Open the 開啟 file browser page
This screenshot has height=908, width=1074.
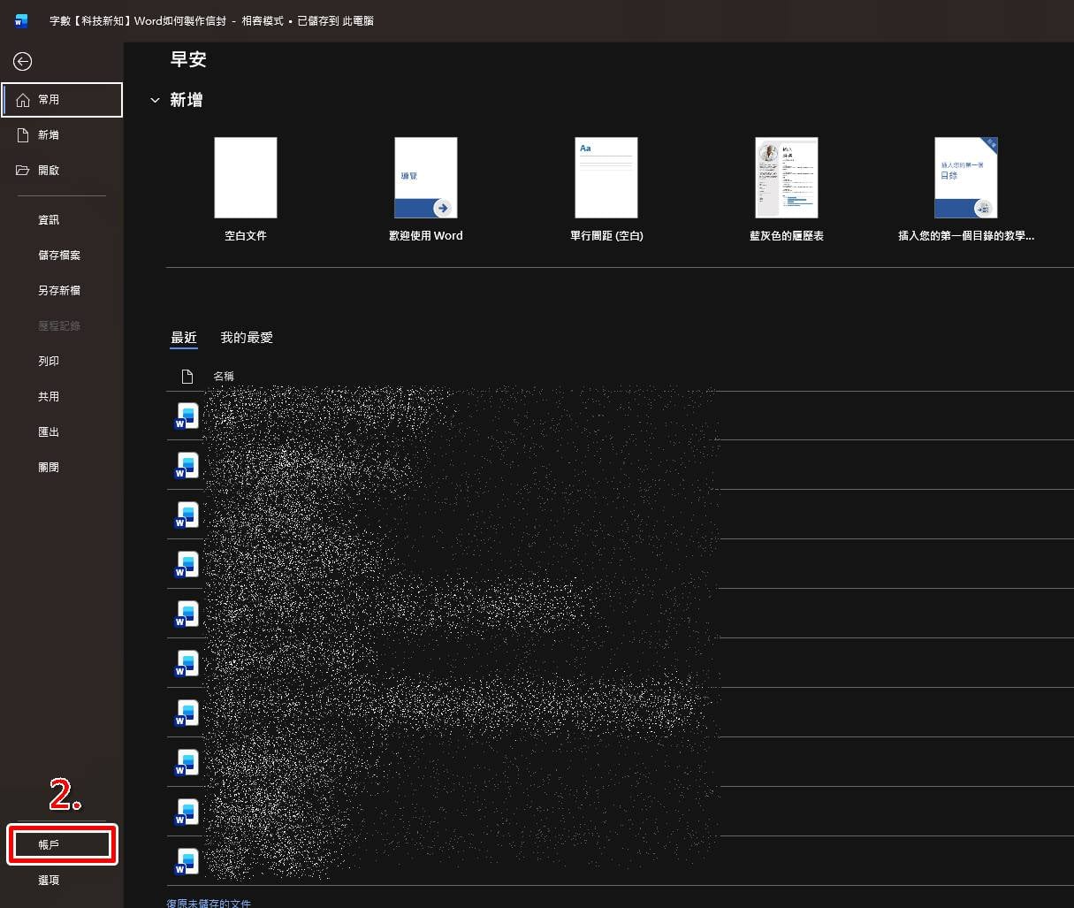62,171
